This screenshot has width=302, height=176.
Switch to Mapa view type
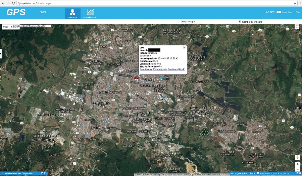pos(6,27)
